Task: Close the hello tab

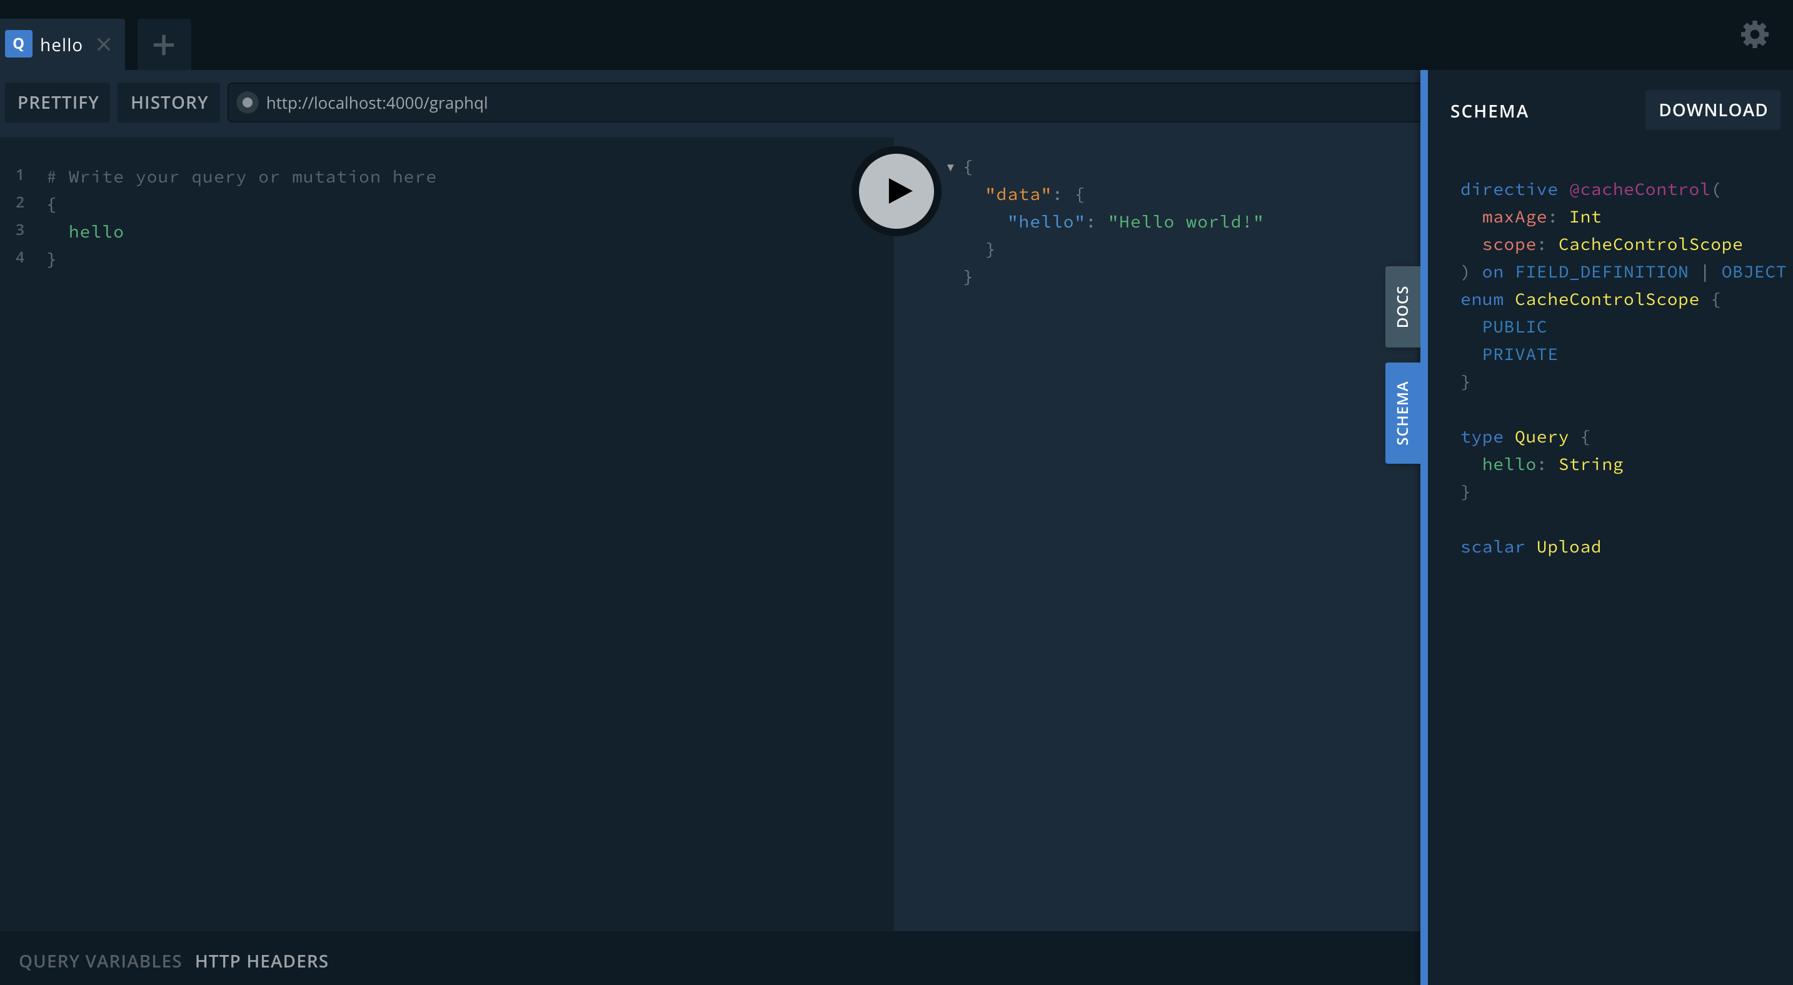Action: coord(104,44)
